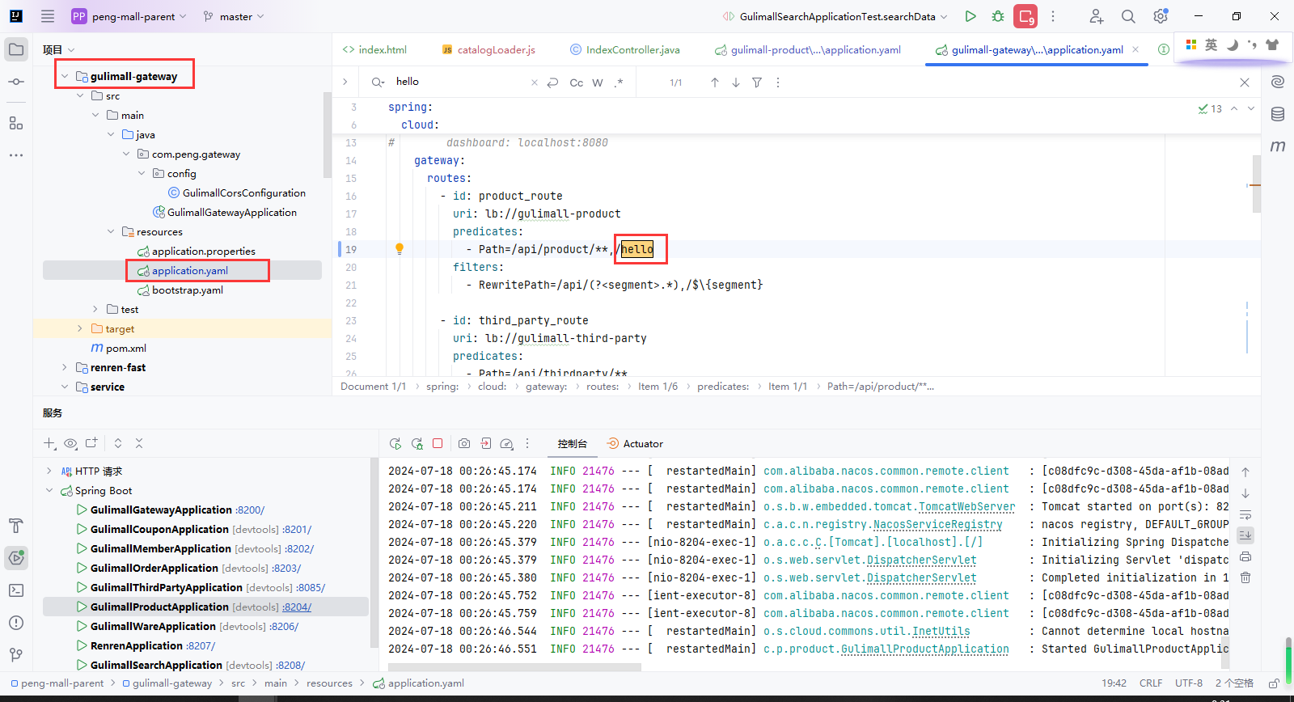Select the 控制台 console tab
The image size is (1294, 702).
[572, 443]
